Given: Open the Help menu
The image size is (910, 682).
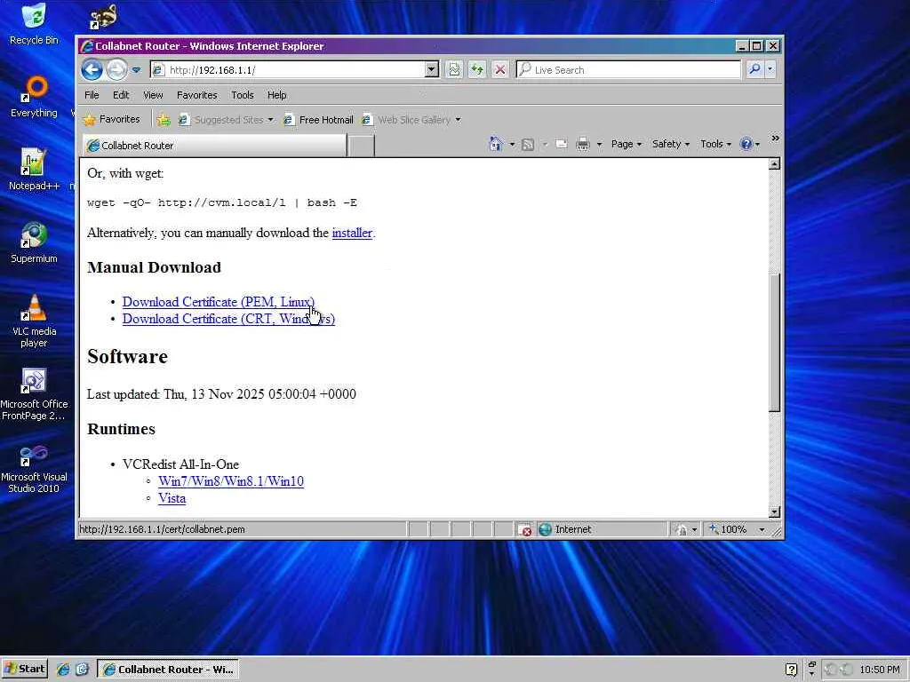Looking at the screenshot, I should point(277,95).
